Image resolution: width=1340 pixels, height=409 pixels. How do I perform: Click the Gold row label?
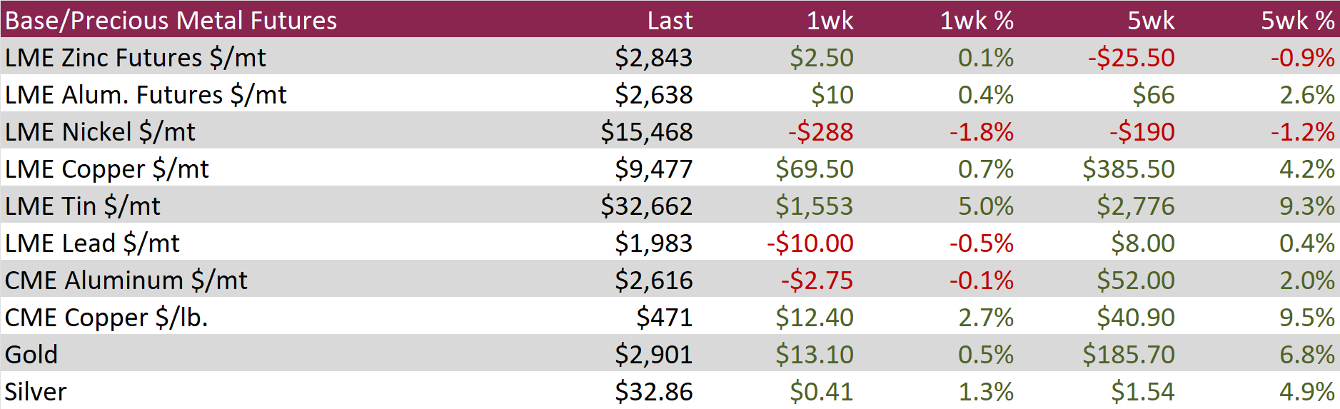(31, 355)
